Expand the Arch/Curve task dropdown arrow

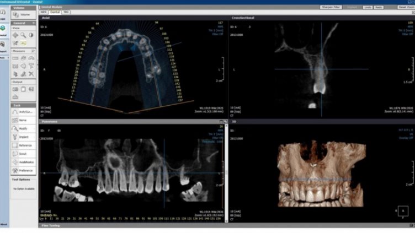[x=34, y=112]
